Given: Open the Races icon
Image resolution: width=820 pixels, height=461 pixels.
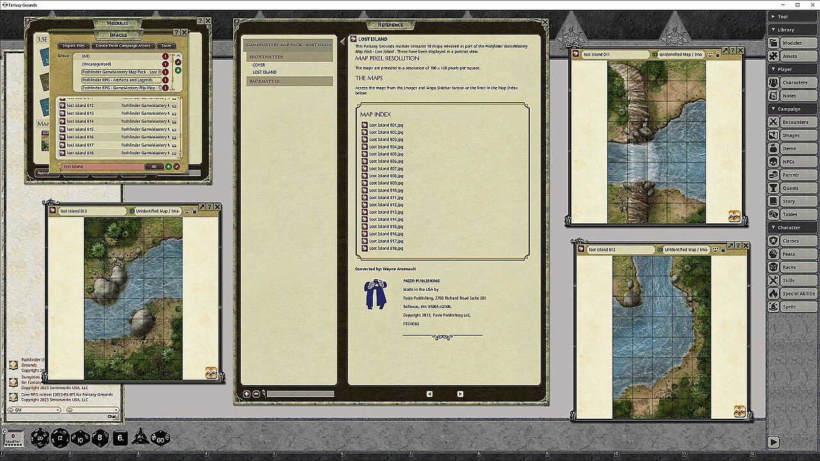Looking at the screenshot, I should click(x=773, y=267).
